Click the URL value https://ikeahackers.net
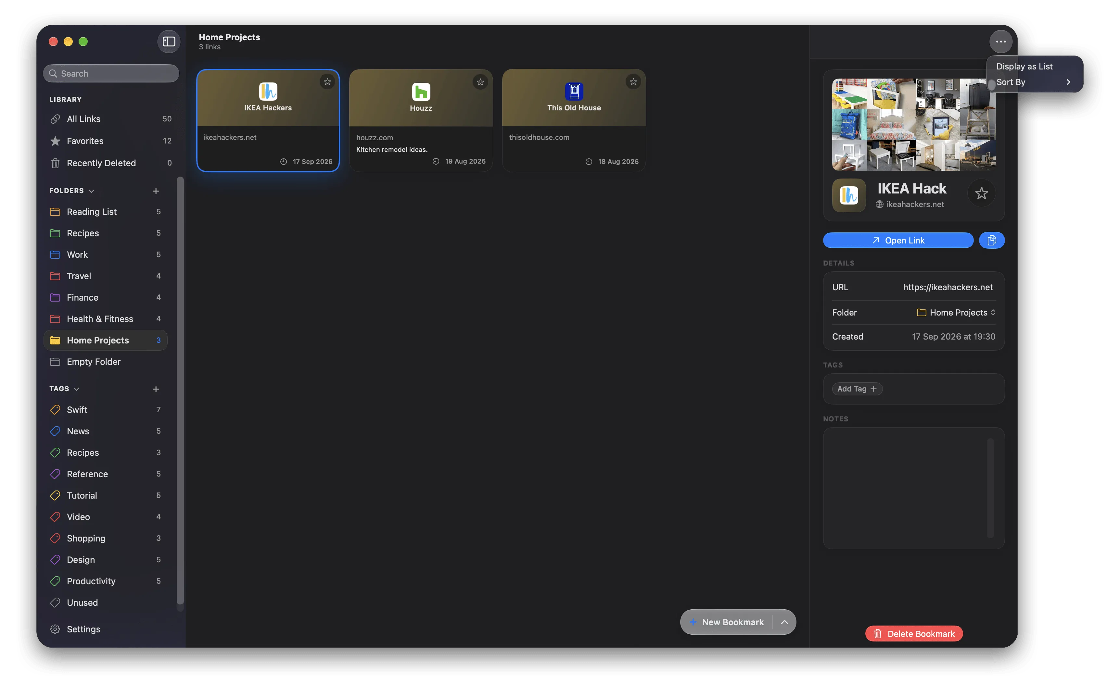The height and width of the screenshot is (696, 1120). click(x=947, y=287)
